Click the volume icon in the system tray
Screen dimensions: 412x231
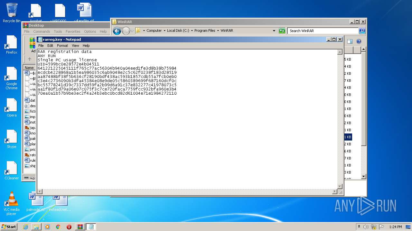(366, 227)
